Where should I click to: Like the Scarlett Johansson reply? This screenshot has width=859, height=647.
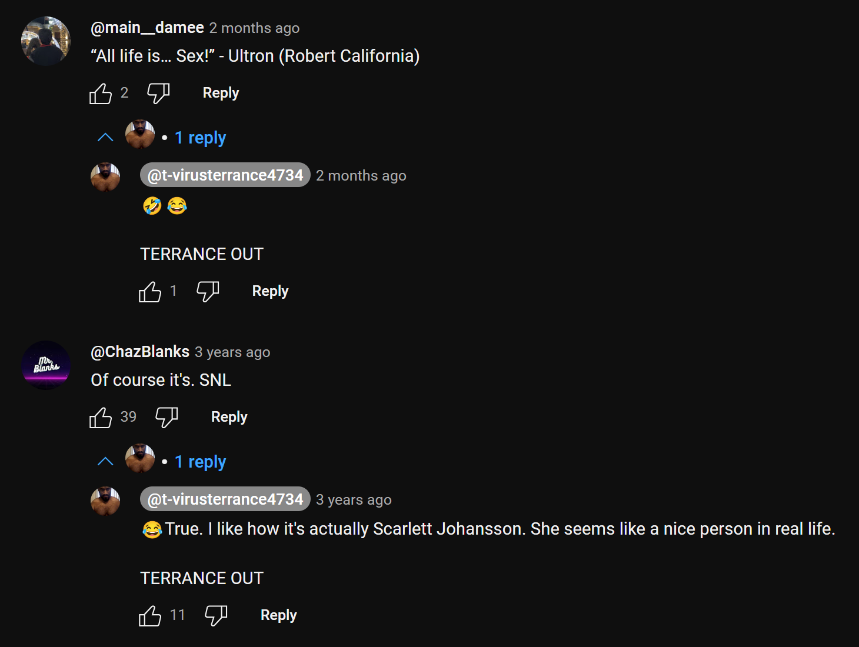tap(150, 616)
